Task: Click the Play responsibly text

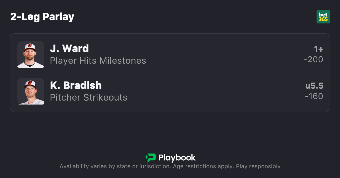Action: pyautogui.click(x=258, y=166)
